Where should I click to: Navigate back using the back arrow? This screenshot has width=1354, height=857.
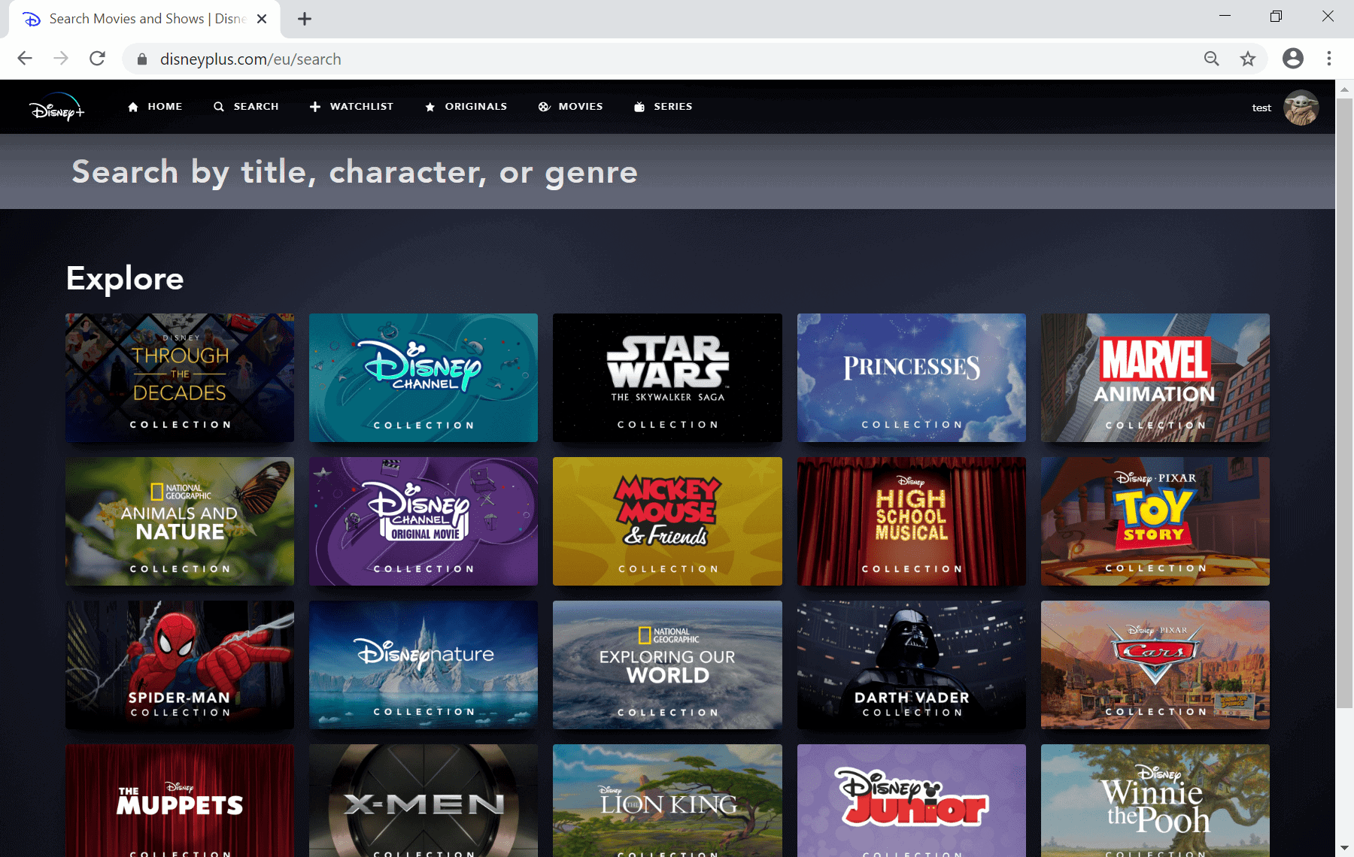point(25,58)
